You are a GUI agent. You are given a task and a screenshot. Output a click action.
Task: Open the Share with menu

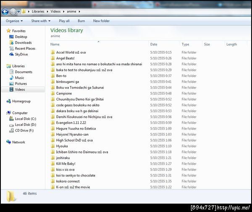(x=41, y=21)
